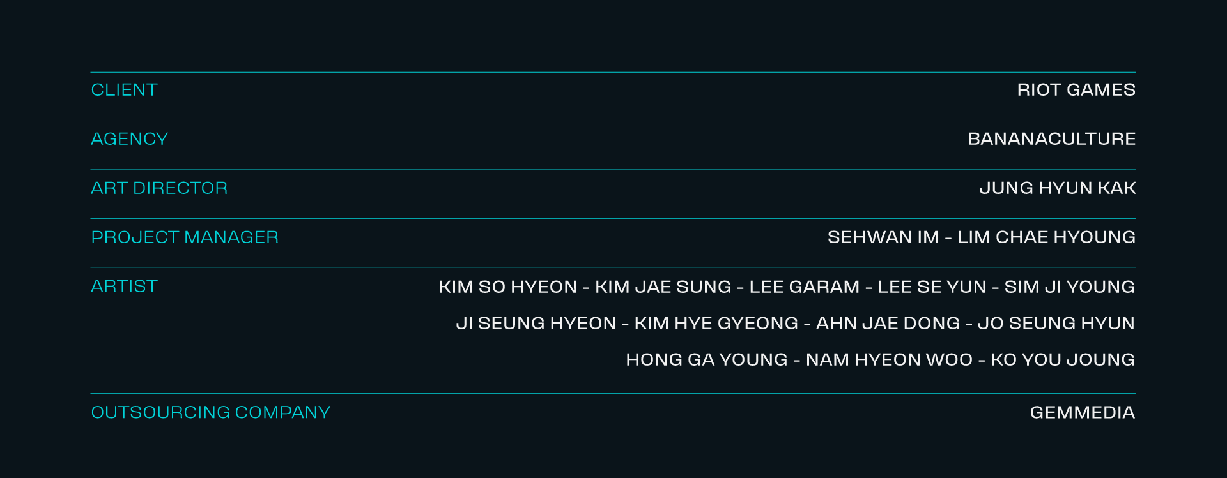Click the PROJECT MANAGER label
The height and width of the screenshot is (478, 1227).
click(x=185, y=237)
